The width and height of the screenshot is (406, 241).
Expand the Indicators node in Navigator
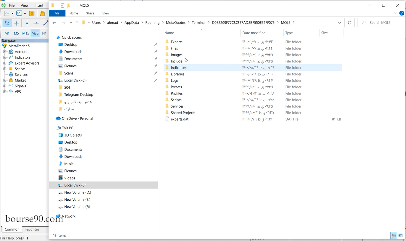[5, 57]
